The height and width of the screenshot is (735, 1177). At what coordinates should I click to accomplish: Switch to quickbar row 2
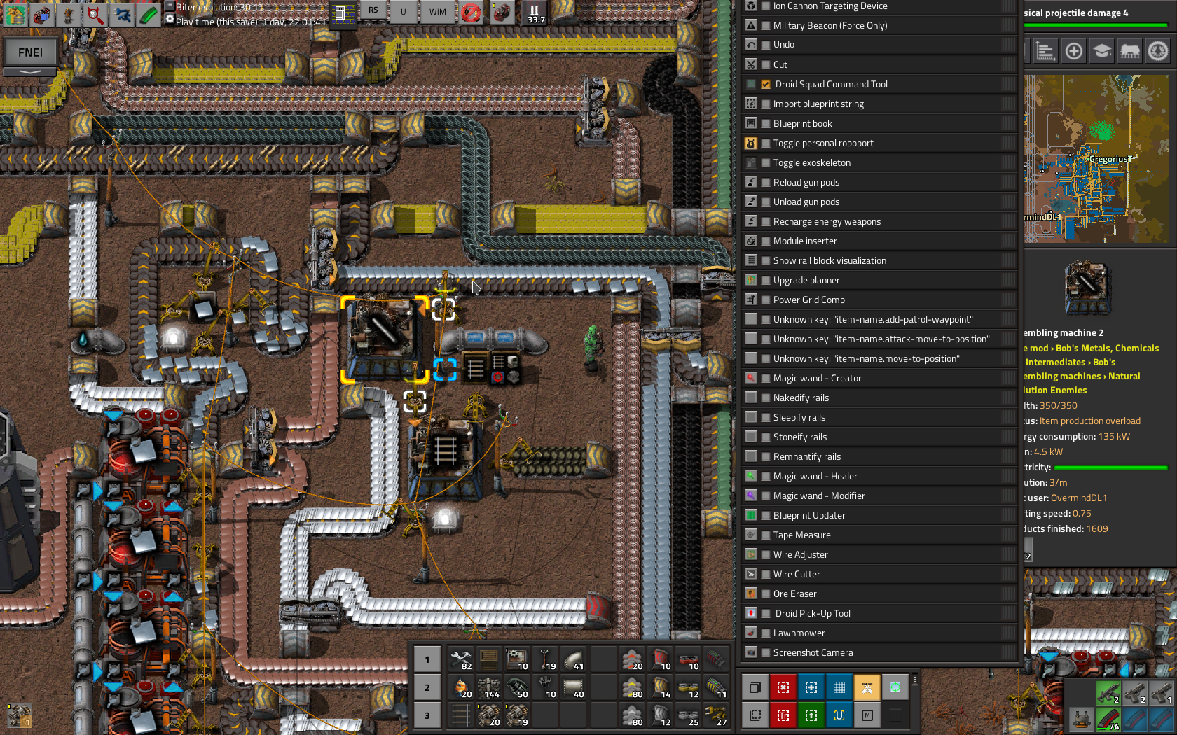click(427, 687)
